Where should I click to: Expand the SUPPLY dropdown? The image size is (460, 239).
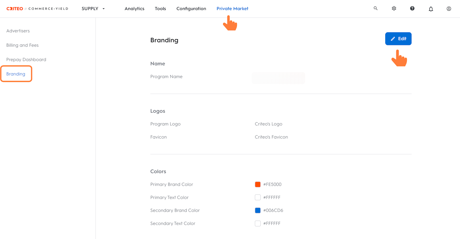93,9
